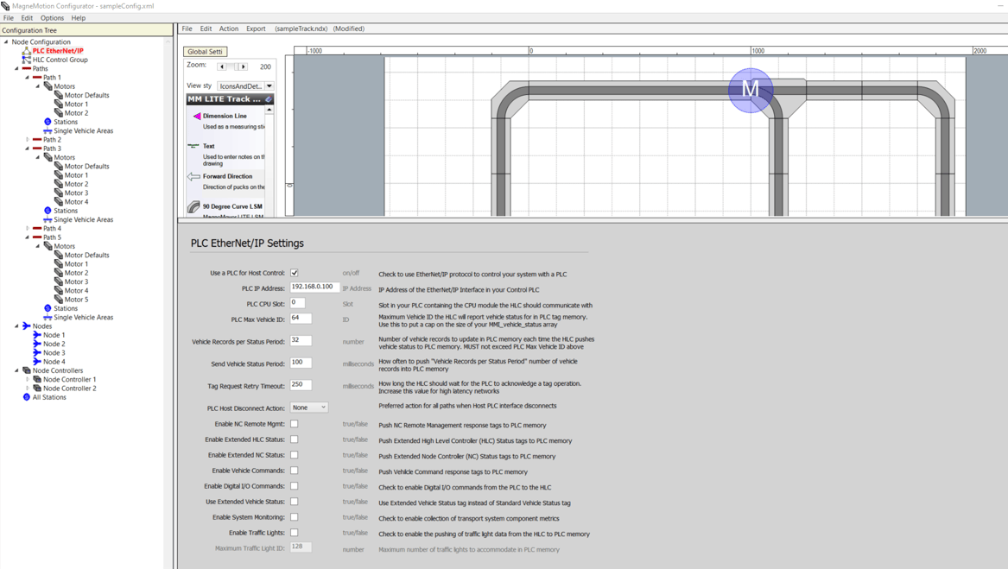Click the HLC Control Group icon
1008x569 pixels.
[x=27, y=60]
